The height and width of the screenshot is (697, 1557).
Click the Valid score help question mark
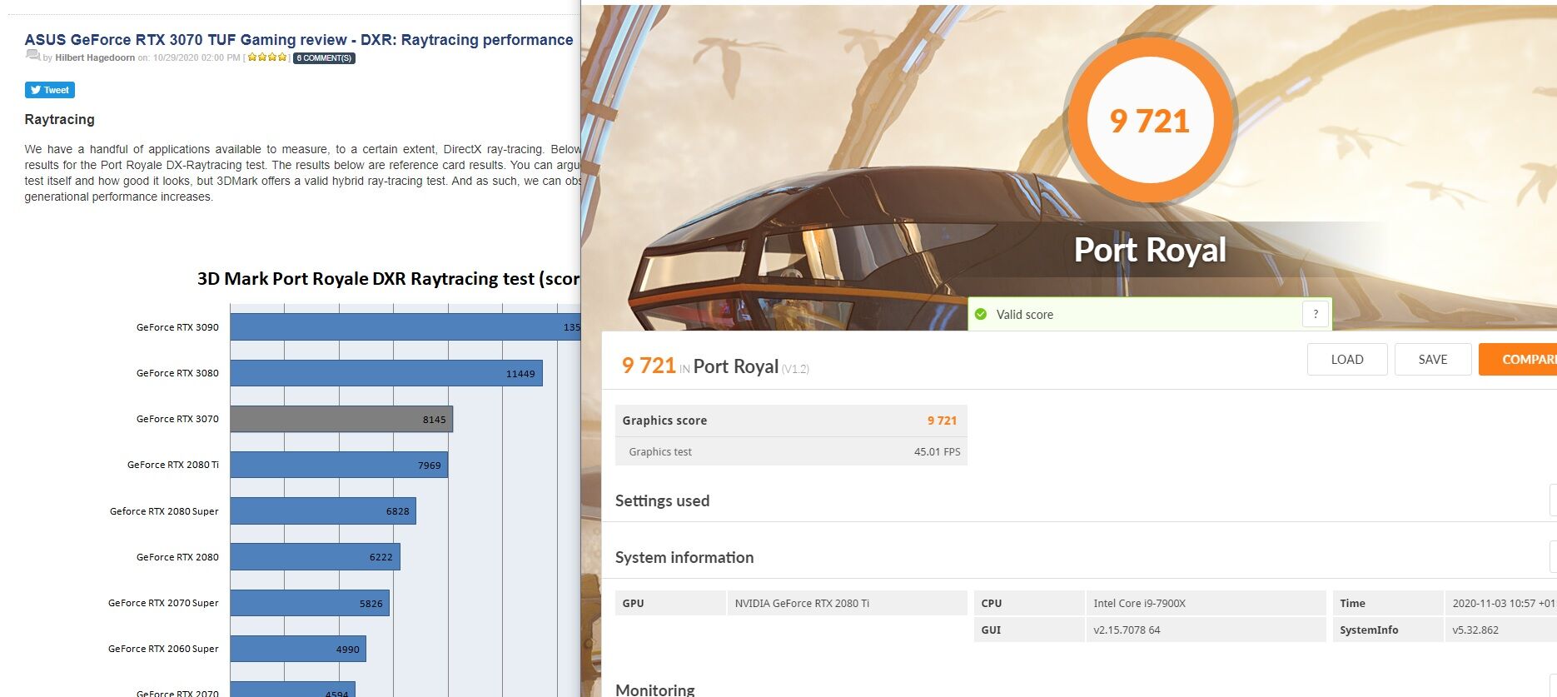coord(1316,314)
